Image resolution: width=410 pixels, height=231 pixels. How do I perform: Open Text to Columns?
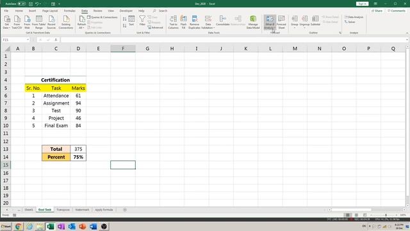173,22
